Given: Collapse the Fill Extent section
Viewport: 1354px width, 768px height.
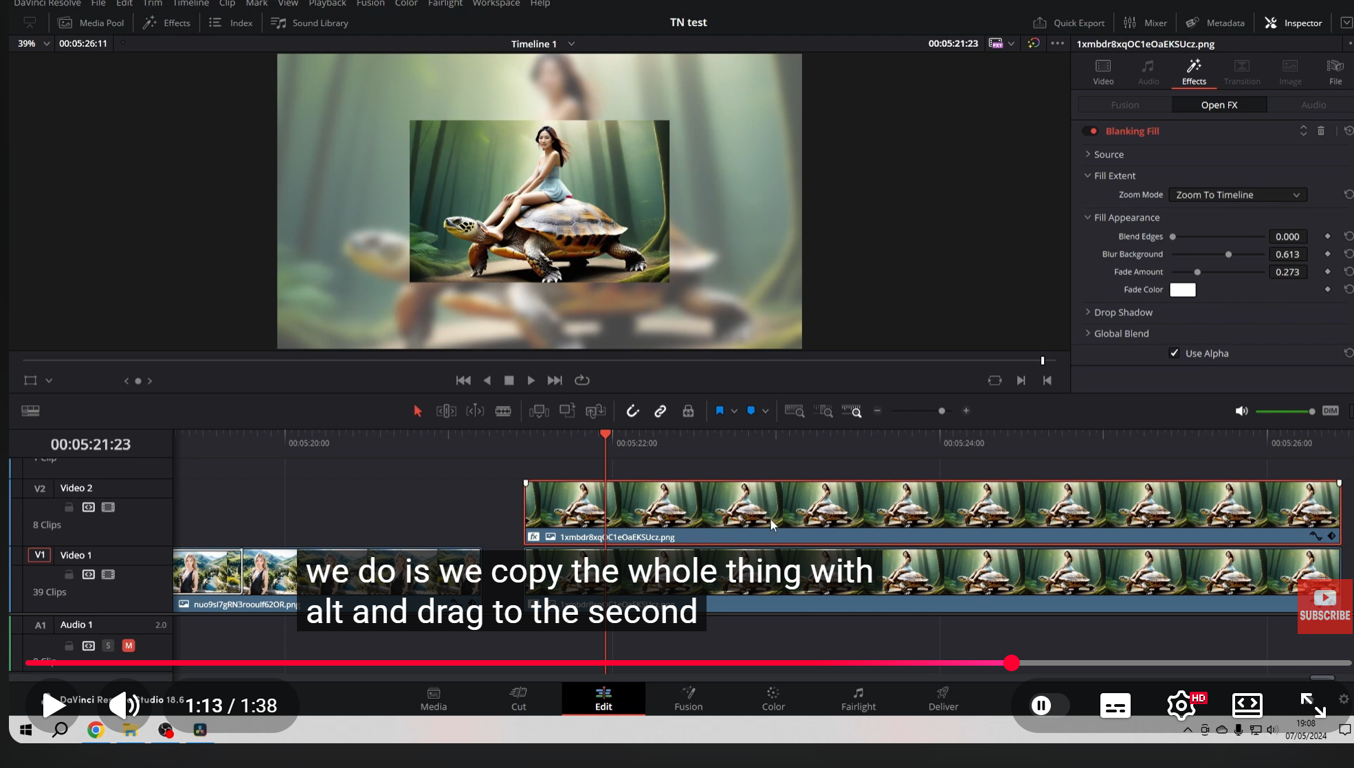Looking at the screenshot, I should [1088, 176].
